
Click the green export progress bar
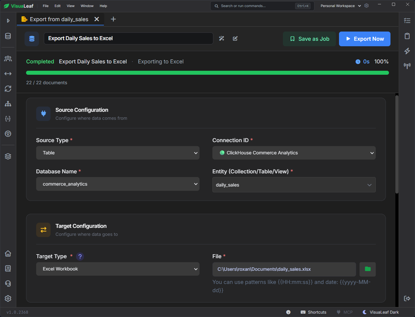click(x=207, y=73)
